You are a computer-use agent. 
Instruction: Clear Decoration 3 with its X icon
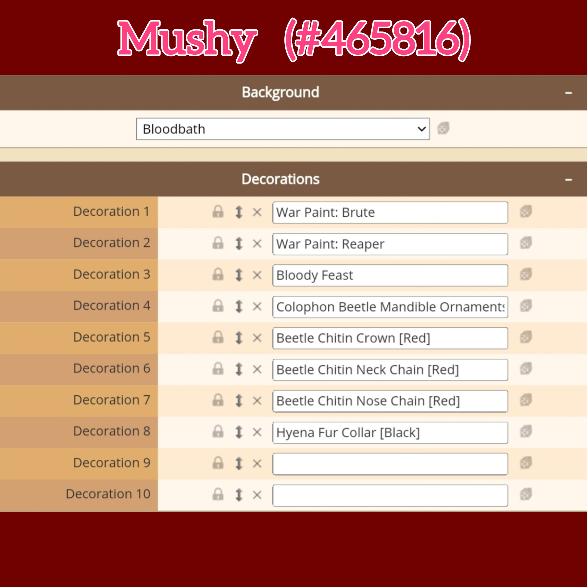tap(257, 275)
